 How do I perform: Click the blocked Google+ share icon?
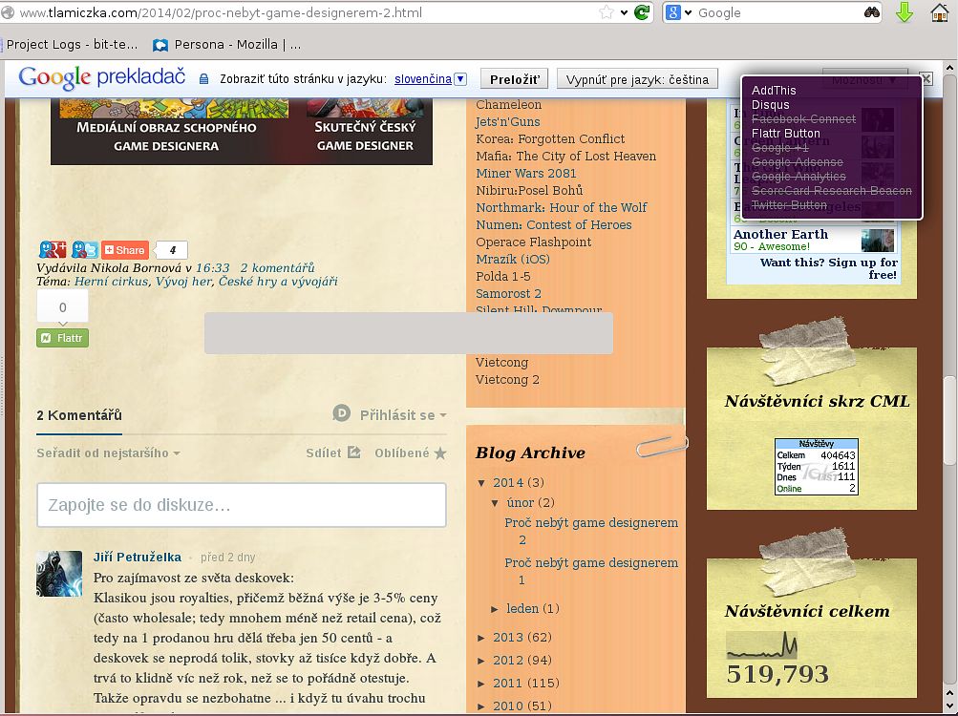(x=52, y=249)
